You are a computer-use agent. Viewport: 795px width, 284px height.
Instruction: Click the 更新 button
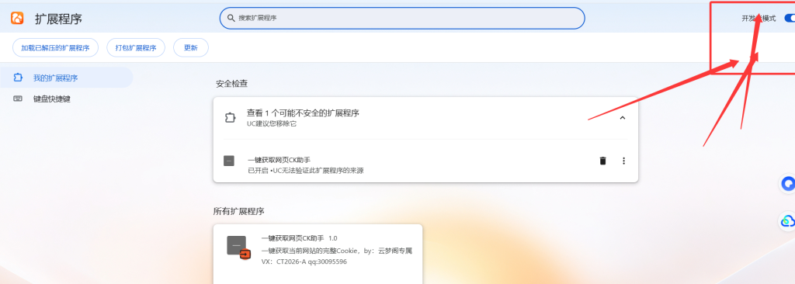pyautogui.click(x=191, y=47)
